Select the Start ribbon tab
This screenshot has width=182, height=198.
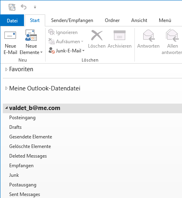pos(35,20)
